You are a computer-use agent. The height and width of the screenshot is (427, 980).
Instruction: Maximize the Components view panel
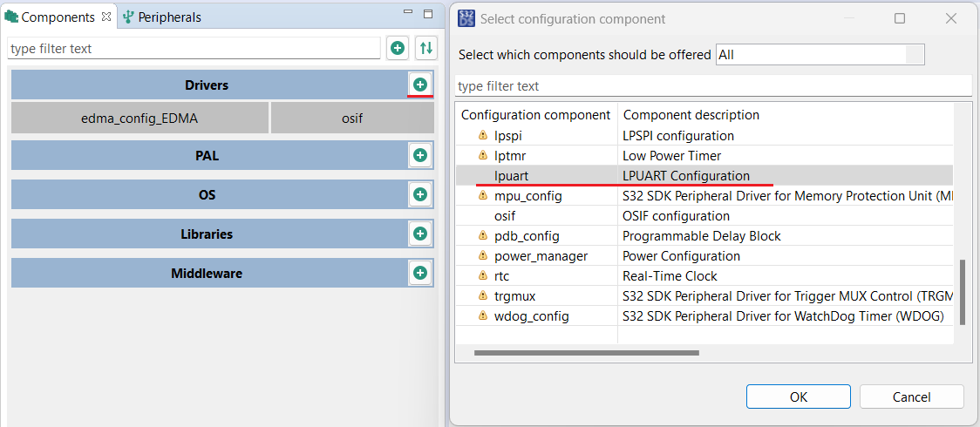pos(428,14)
